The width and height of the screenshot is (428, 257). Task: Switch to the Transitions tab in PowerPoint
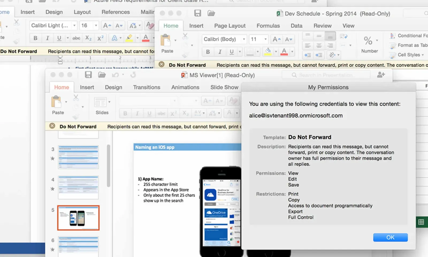point(147,87)
